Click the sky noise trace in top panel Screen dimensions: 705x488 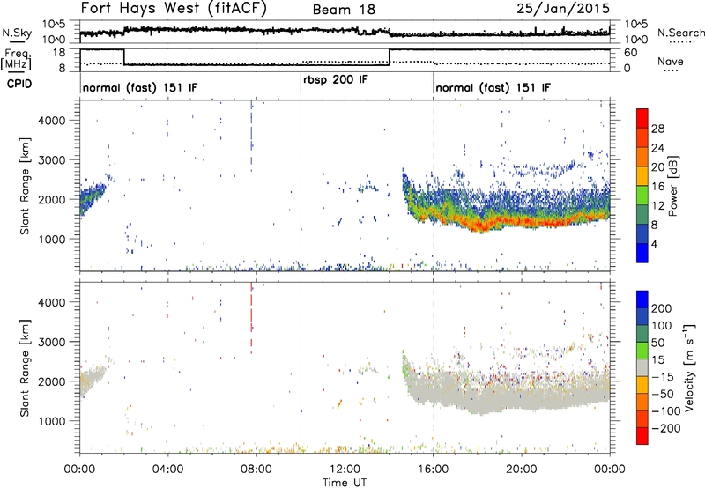(x=345, y=31)
